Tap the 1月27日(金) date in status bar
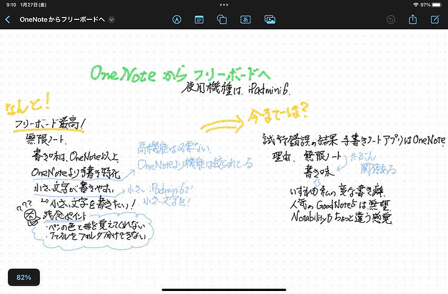 pyautogui.click(x=33, y=5)
